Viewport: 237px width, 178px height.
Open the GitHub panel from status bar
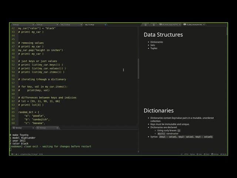(215, 154)
